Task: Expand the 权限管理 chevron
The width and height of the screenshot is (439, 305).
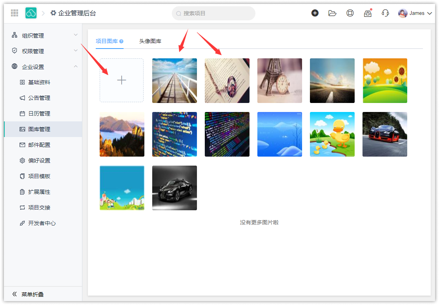Action: click(x=76, y=51)
